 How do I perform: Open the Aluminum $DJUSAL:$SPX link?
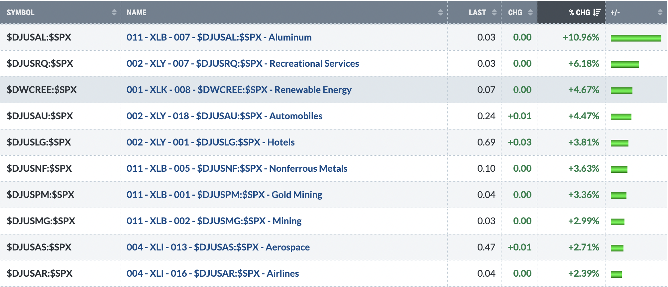[219, 37]
